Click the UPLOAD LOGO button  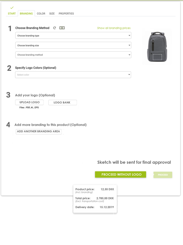(x=30, y=102)
